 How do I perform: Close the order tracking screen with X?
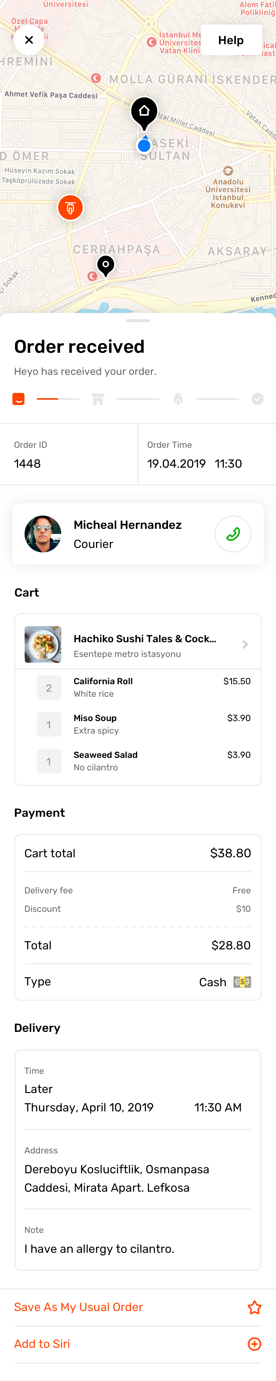(x=29, y=40)
